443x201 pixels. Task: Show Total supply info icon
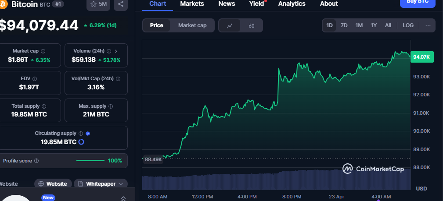point(44,106)
